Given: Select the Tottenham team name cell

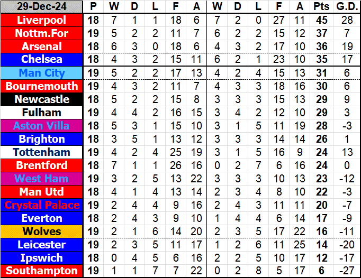Looking at the screenshot, I should coord(42,152).
